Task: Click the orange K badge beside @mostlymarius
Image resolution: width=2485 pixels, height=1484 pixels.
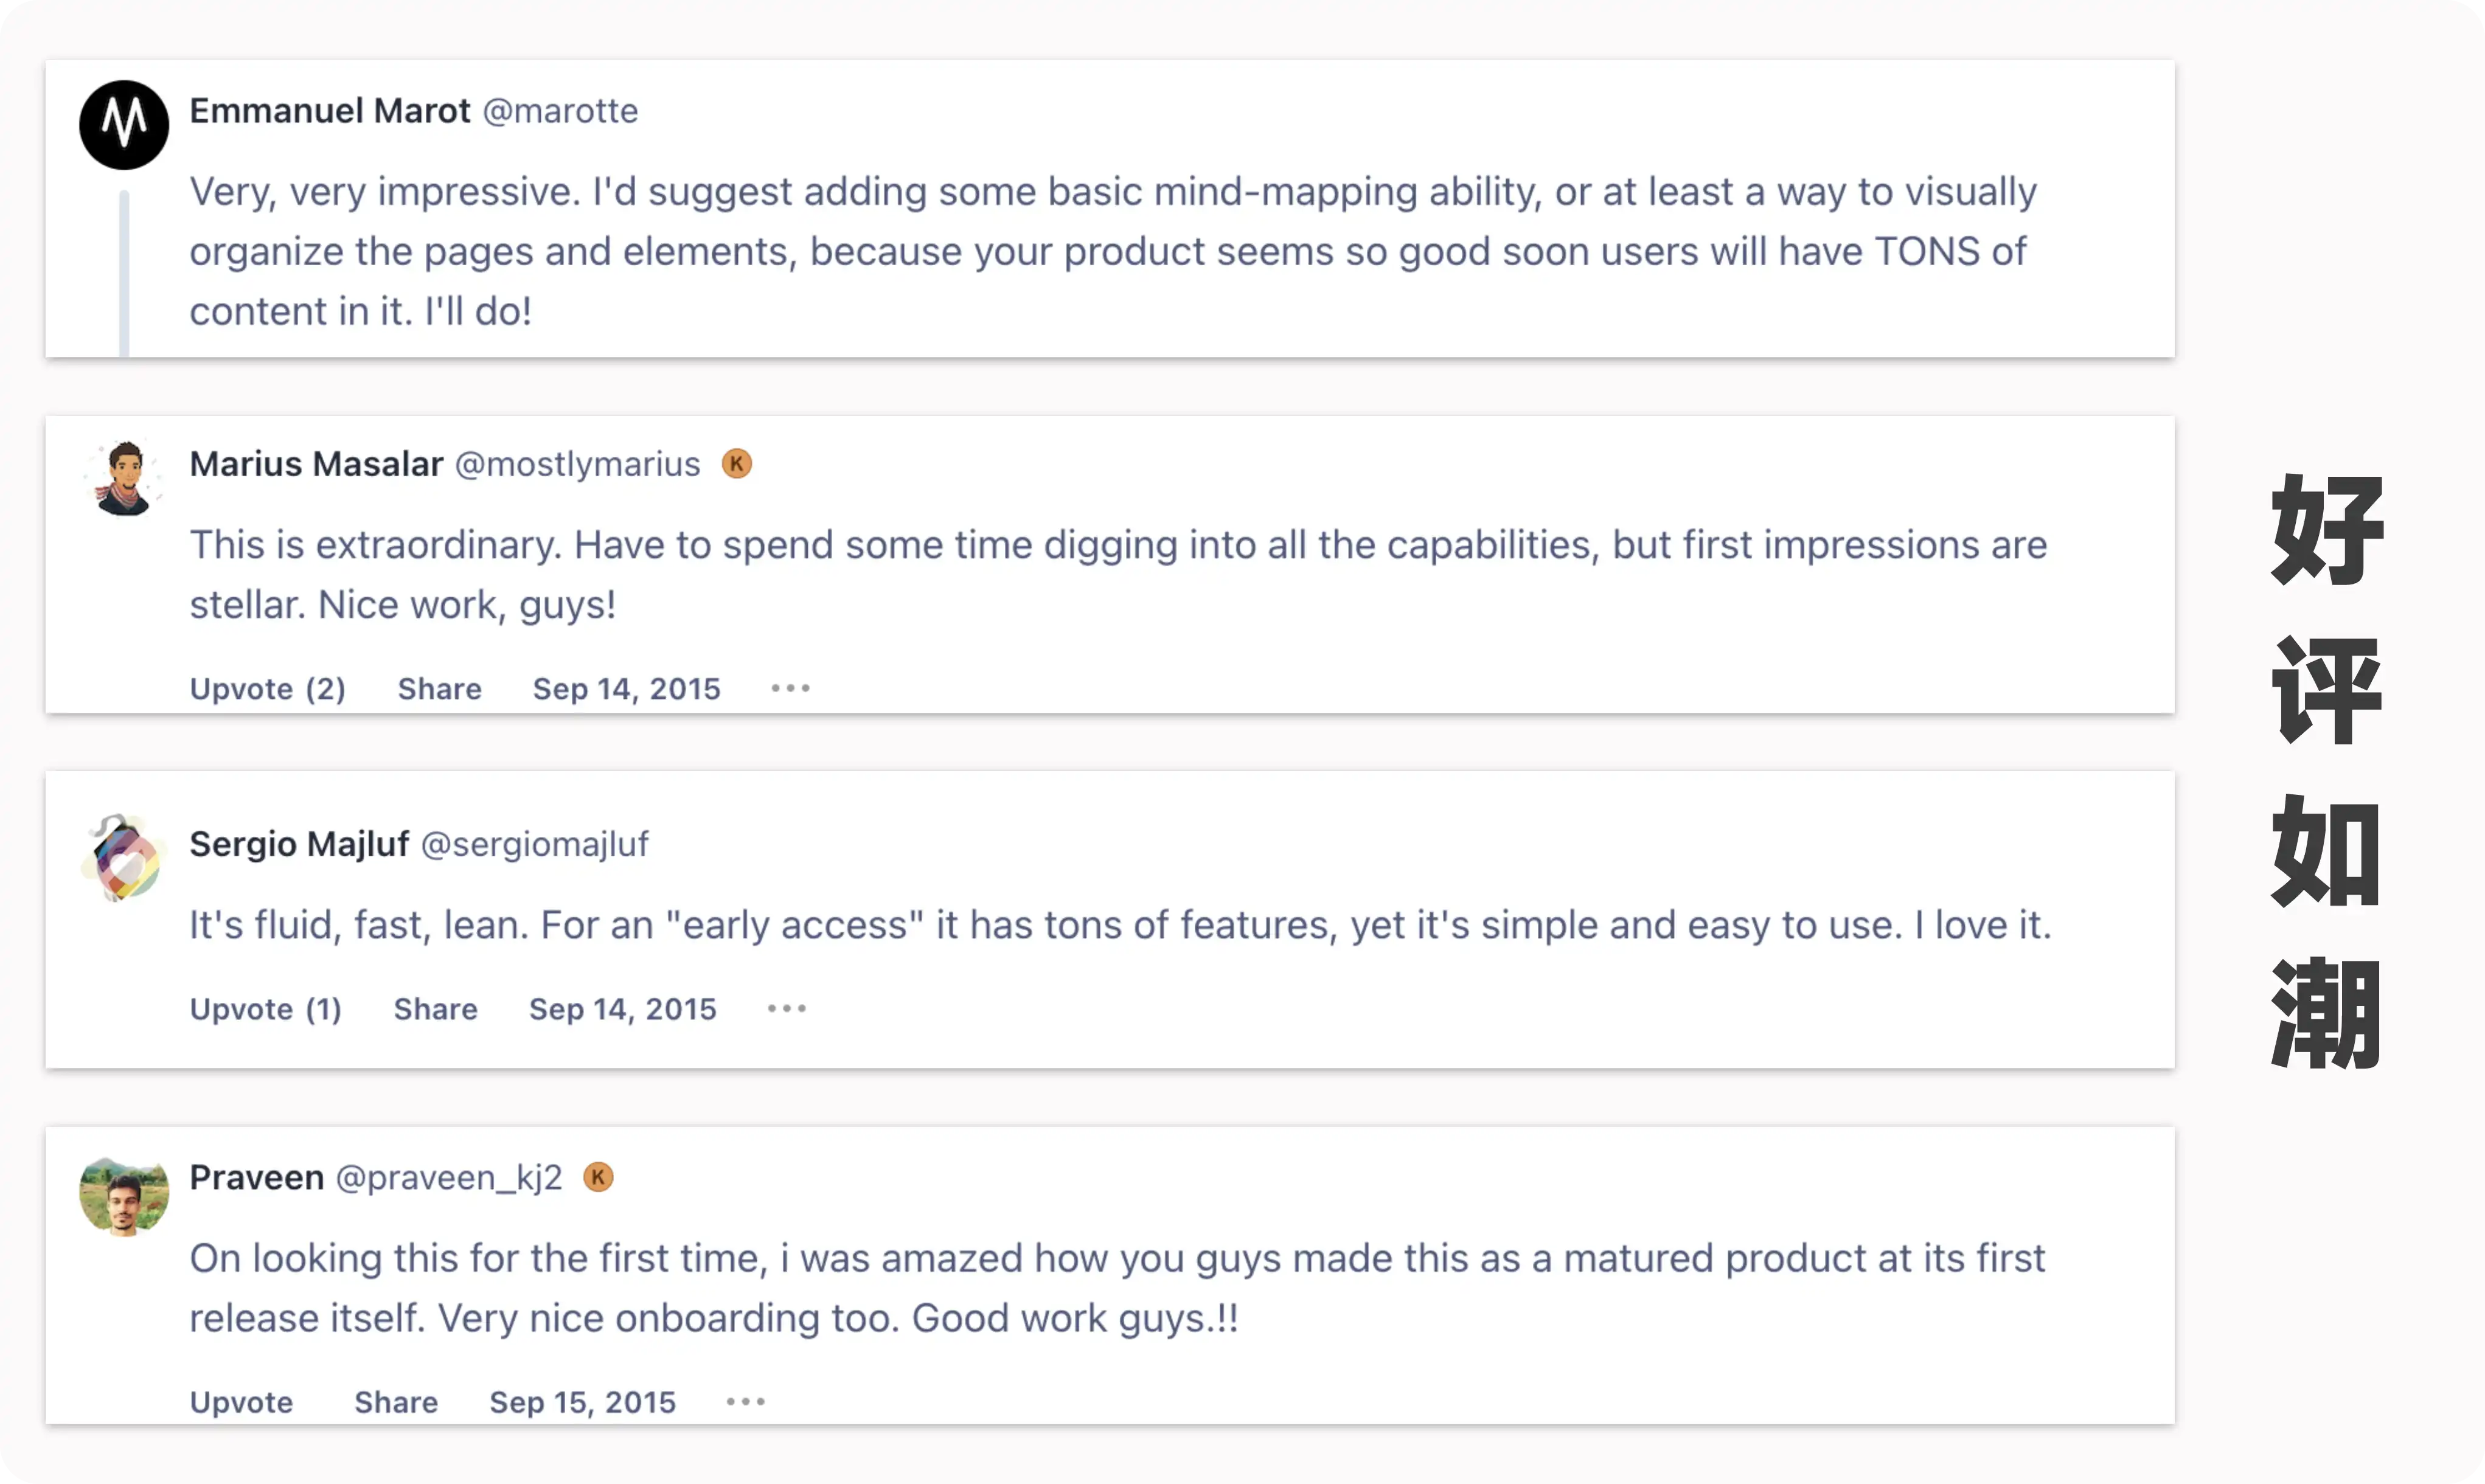Action: pos(737,464)
